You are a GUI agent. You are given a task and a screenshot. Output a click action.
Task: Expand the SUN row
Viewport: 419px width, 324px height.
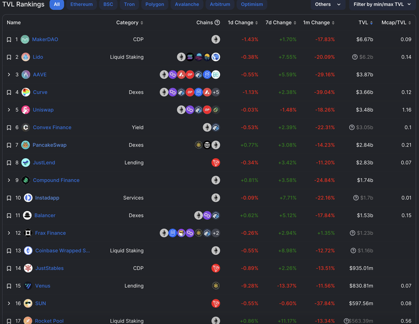tap(9, 304)
